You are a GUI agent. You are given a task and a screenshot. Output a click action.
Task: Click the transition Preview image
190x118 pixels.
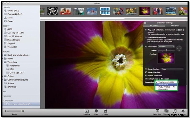pos(166,58)
